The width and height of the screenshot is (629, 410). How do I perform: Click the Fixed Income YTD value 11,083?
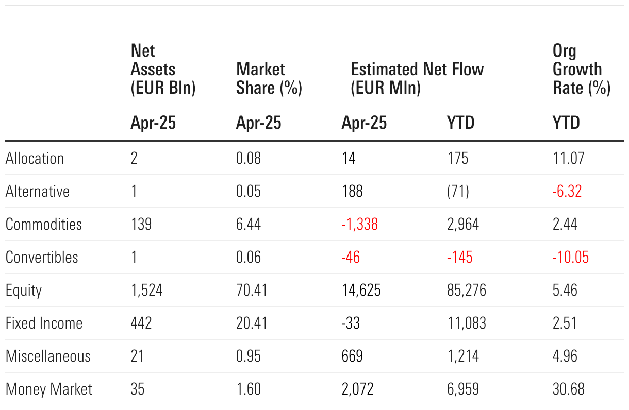[467, 323]
